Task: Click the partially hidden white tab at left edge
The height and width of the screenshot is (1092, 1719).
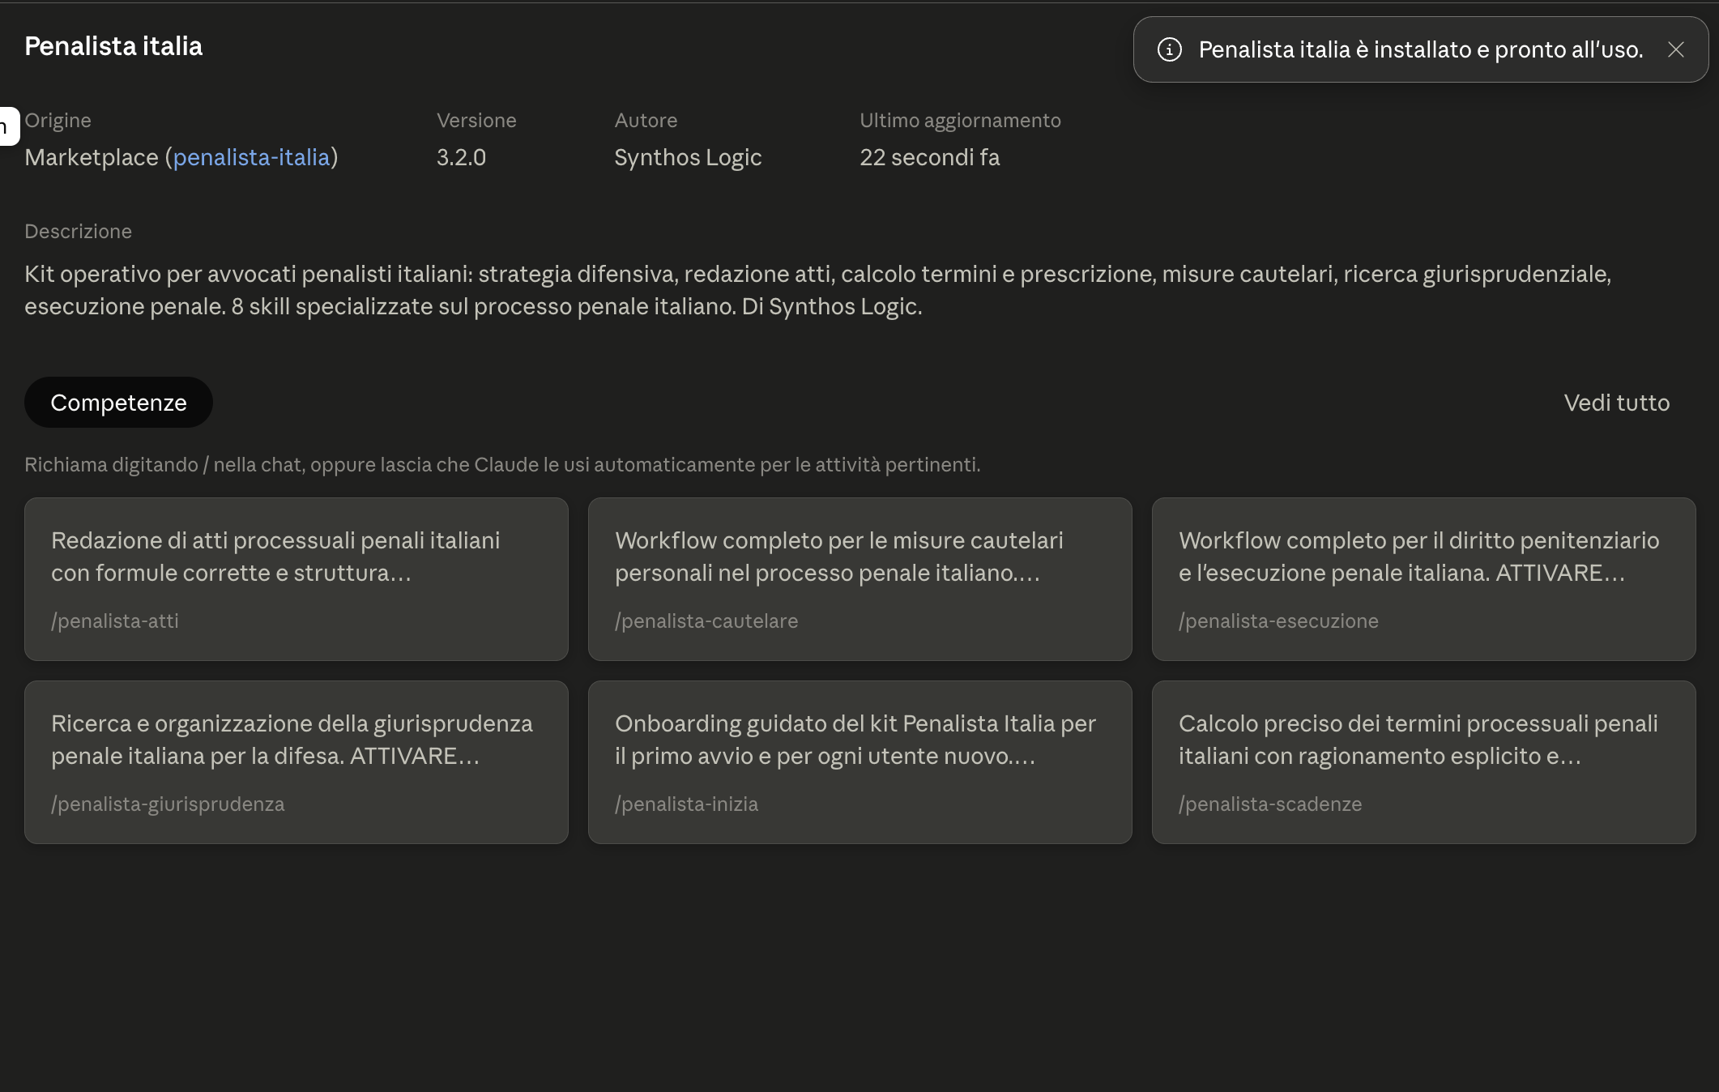Action: point(9,126)
